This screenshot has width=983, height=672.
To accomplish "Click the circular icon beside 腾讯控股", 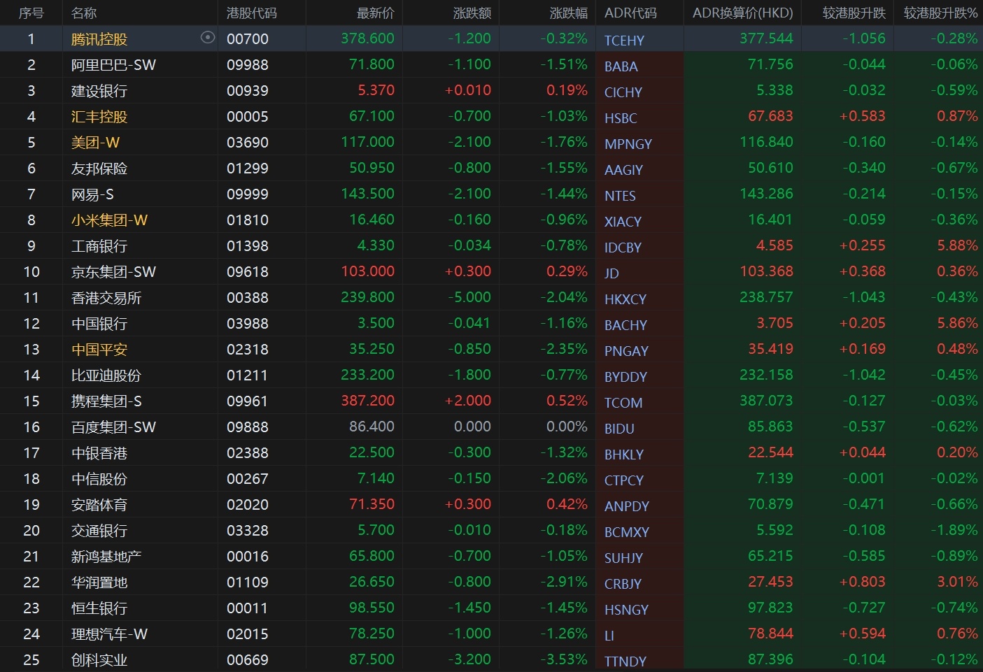I will tap(207, 38).
